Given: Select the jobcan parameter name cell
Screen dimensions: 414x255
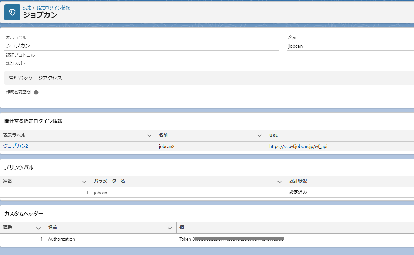Looking at the screenshot, I should [188, 193].
